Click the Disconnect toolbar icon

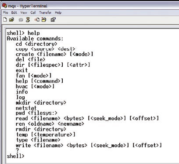tap(28, 20)
